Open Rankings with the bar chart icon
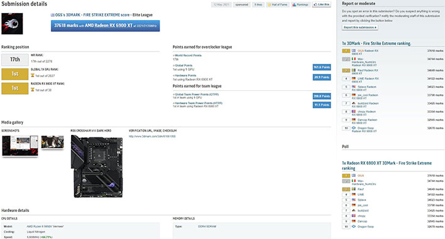 click(x=300, y=4)
